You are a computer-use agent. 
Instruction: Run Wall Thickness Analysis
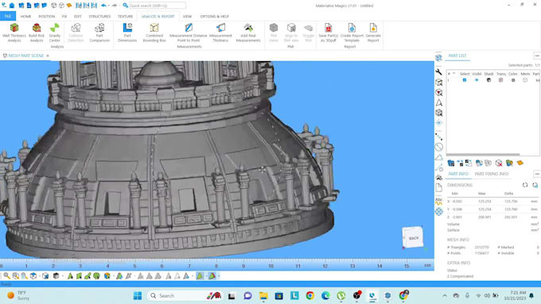[14, 33]
